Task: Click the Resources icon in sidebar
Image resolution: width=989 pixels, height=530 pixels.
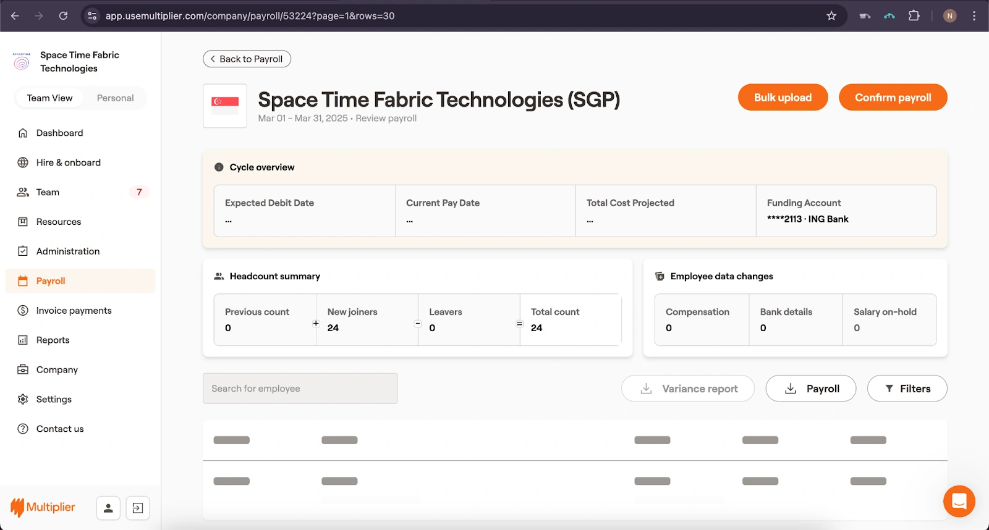Action: (x=23, y=222)
